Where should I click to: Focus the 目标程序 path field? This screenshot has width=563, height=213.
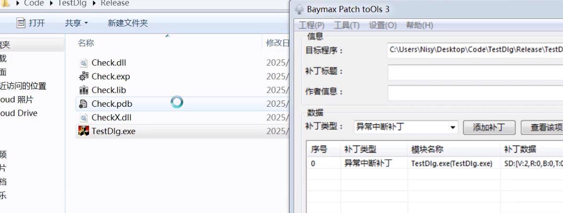click(x=475, y=50)
